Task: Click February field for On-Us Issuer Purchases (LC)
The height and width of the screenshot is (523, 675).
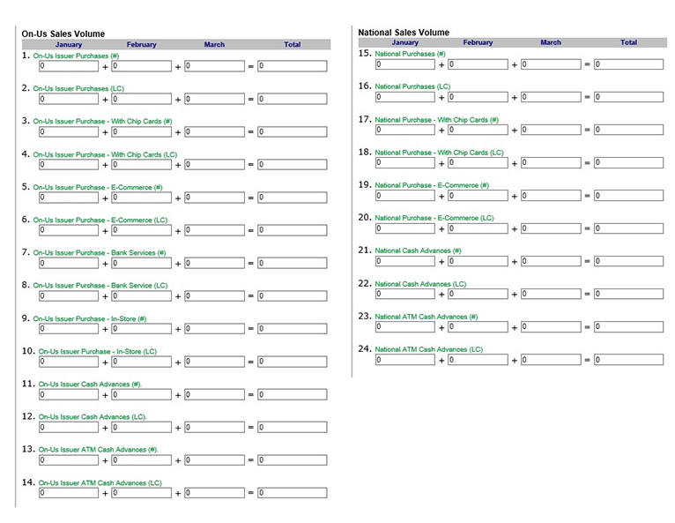Action: (x=142, y=99)
